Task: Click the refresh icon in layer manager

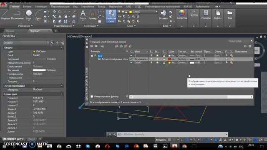Action: (x=245, y=46)
